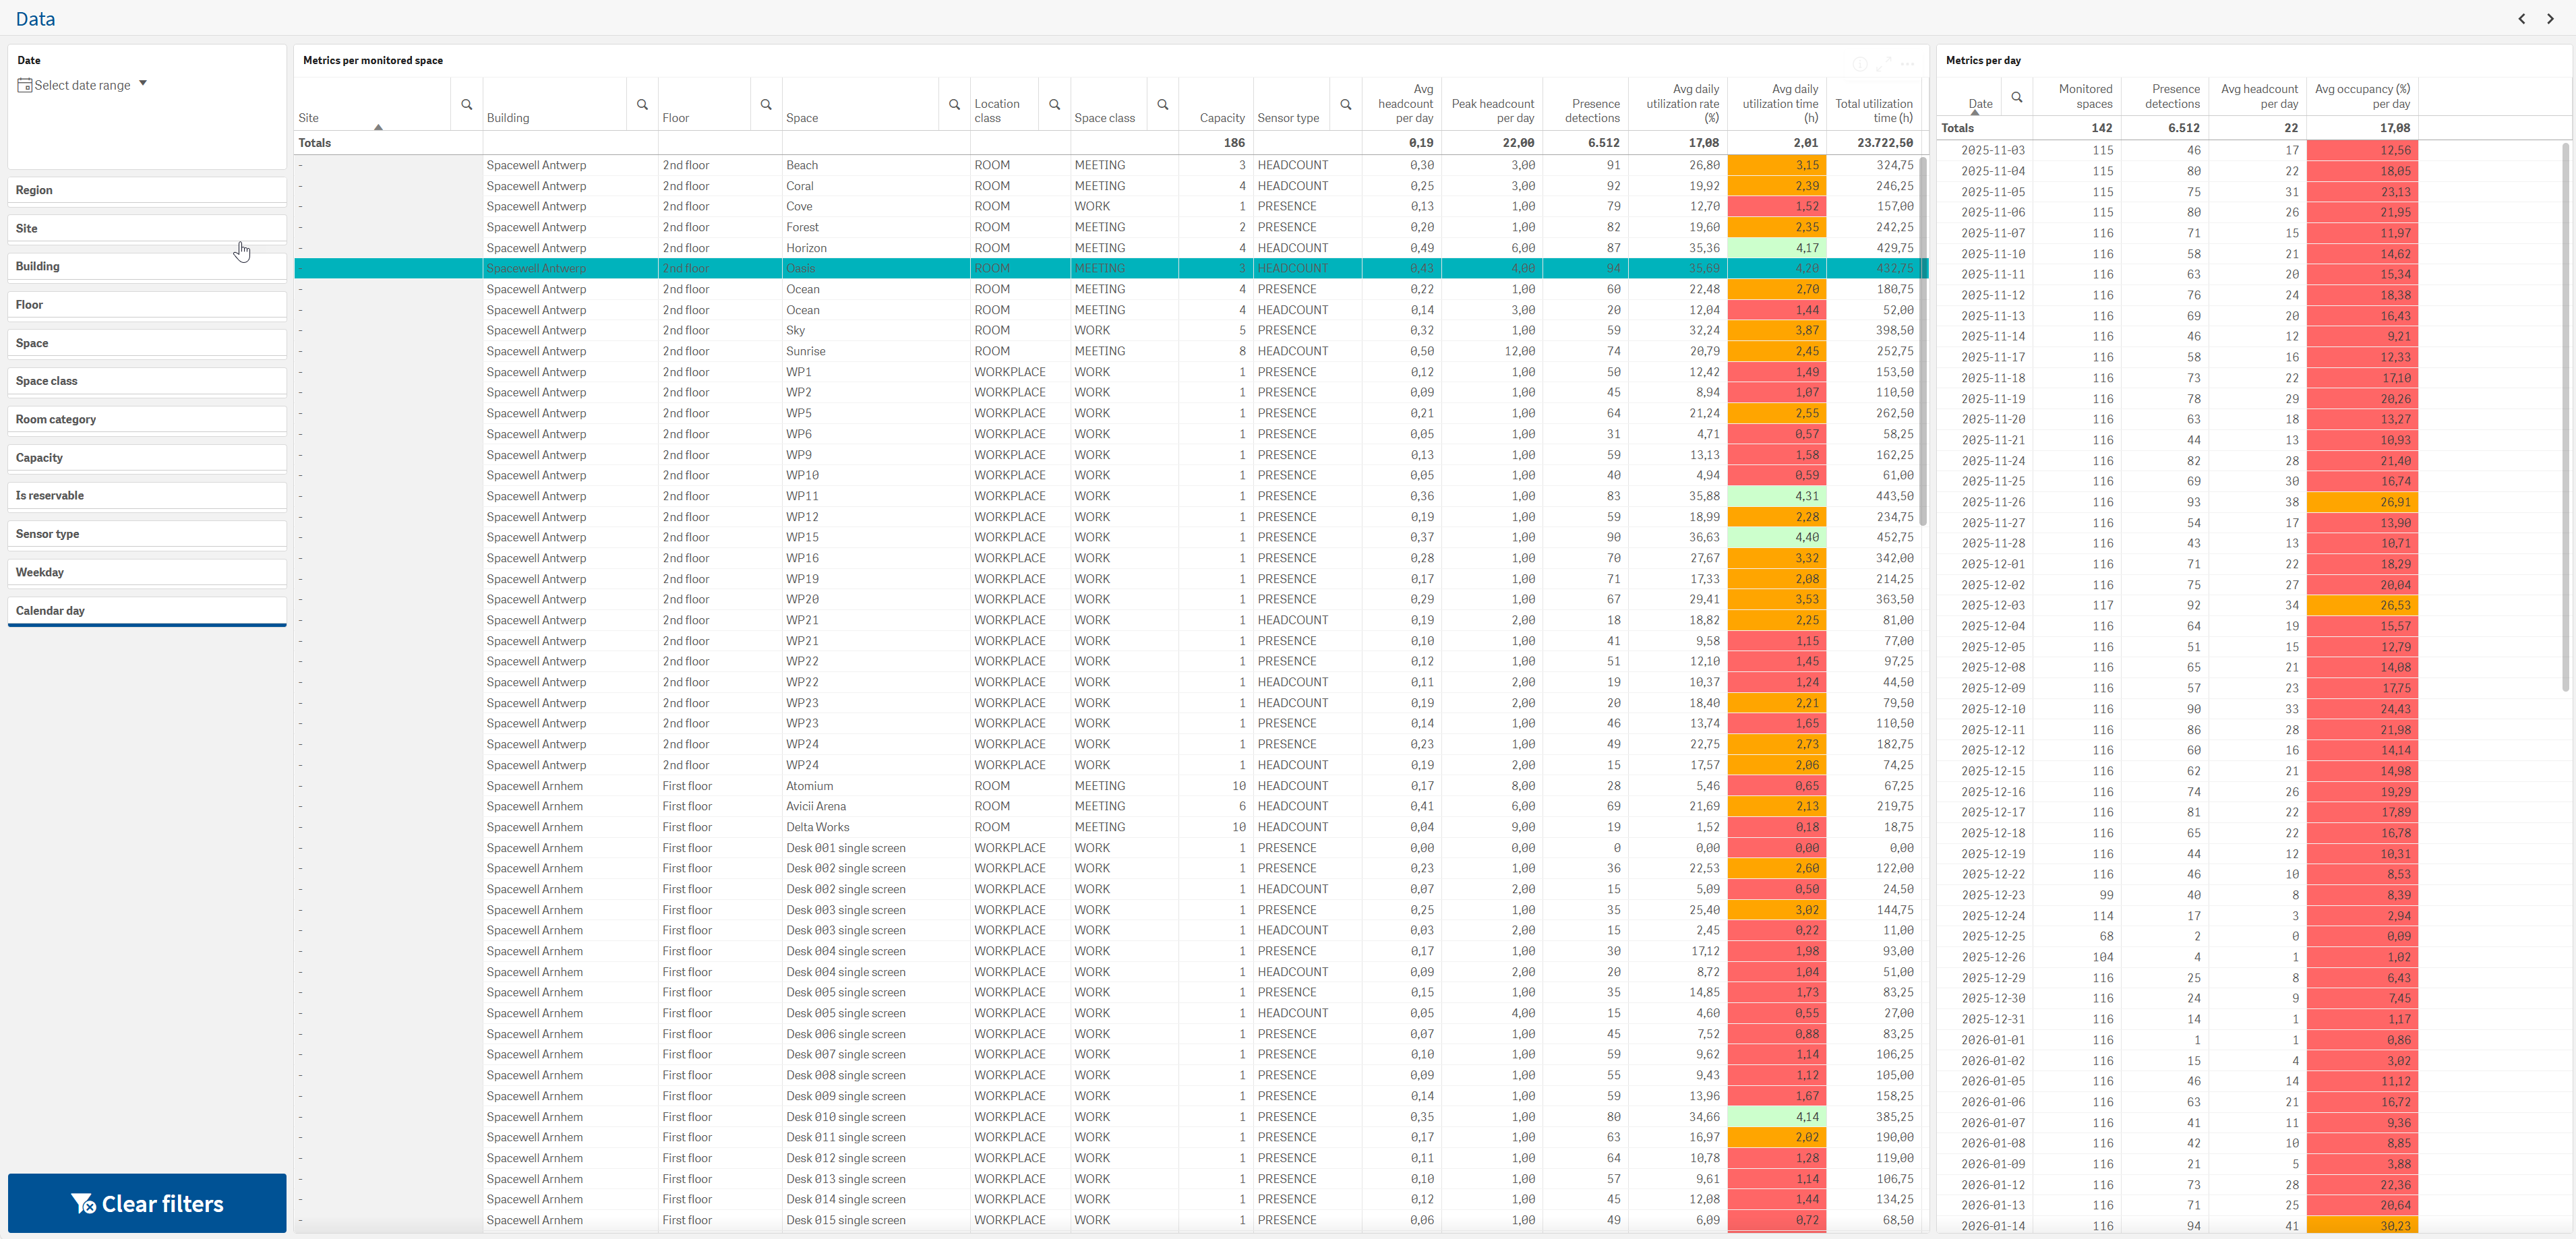This screenshot has width=2576, height=1239.
Task: Search within the Space column
Action: (x=954, y=104)
